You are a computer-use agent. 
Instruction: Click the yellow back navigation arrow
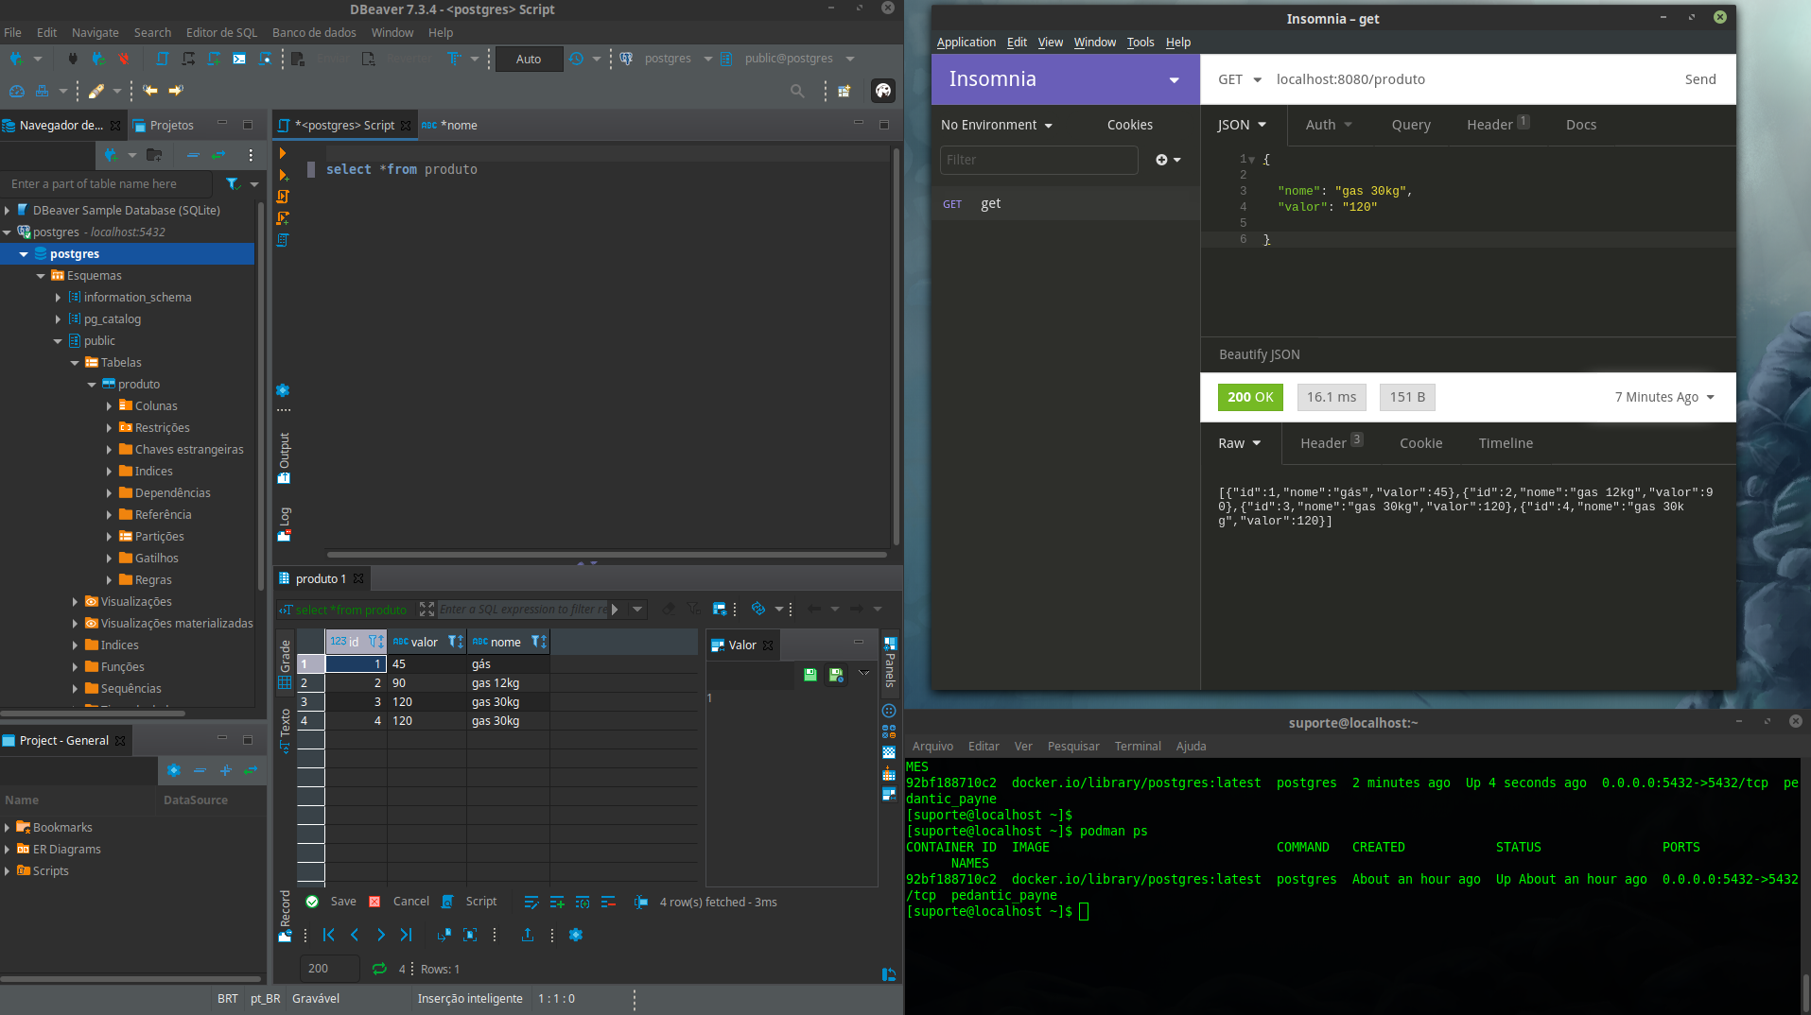[150, 91]
